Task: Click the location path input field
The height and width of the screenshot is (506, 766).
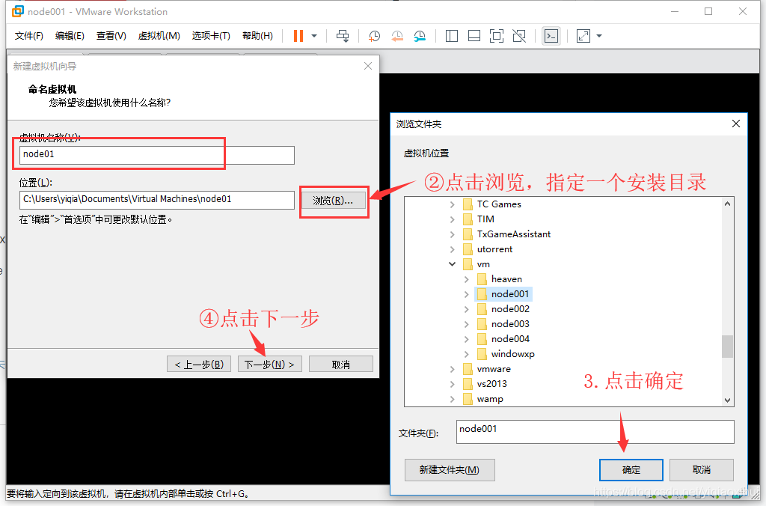Action: 157,199
